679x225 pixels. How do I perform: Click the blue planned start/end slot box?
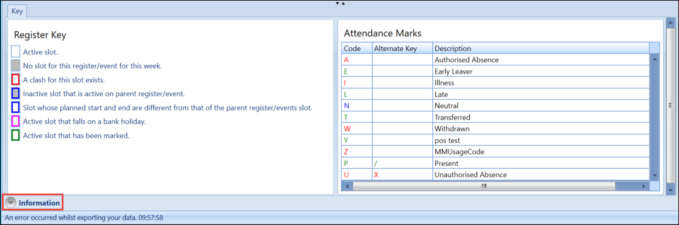[16, 108]
